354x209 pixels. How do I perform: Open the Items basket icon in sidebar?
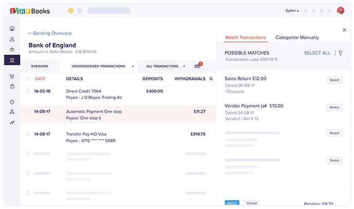coord(12,49)
